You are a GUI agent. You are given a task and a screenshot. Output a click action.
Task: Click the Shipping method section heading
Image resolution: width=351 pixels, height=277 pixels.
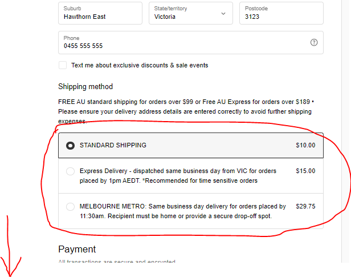[x=85, y=87]
